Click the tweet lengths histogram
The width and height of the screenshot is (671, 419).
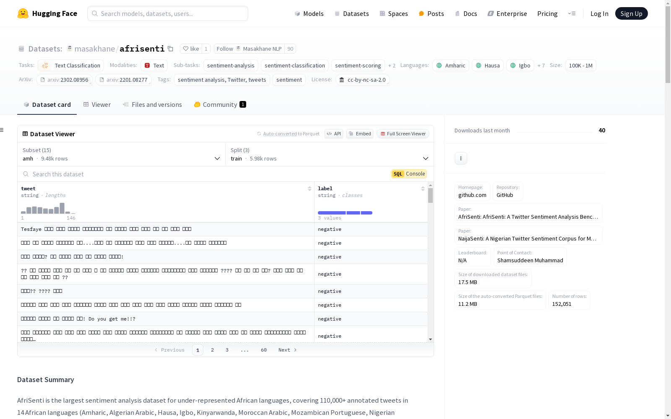(x=48, y=208)
